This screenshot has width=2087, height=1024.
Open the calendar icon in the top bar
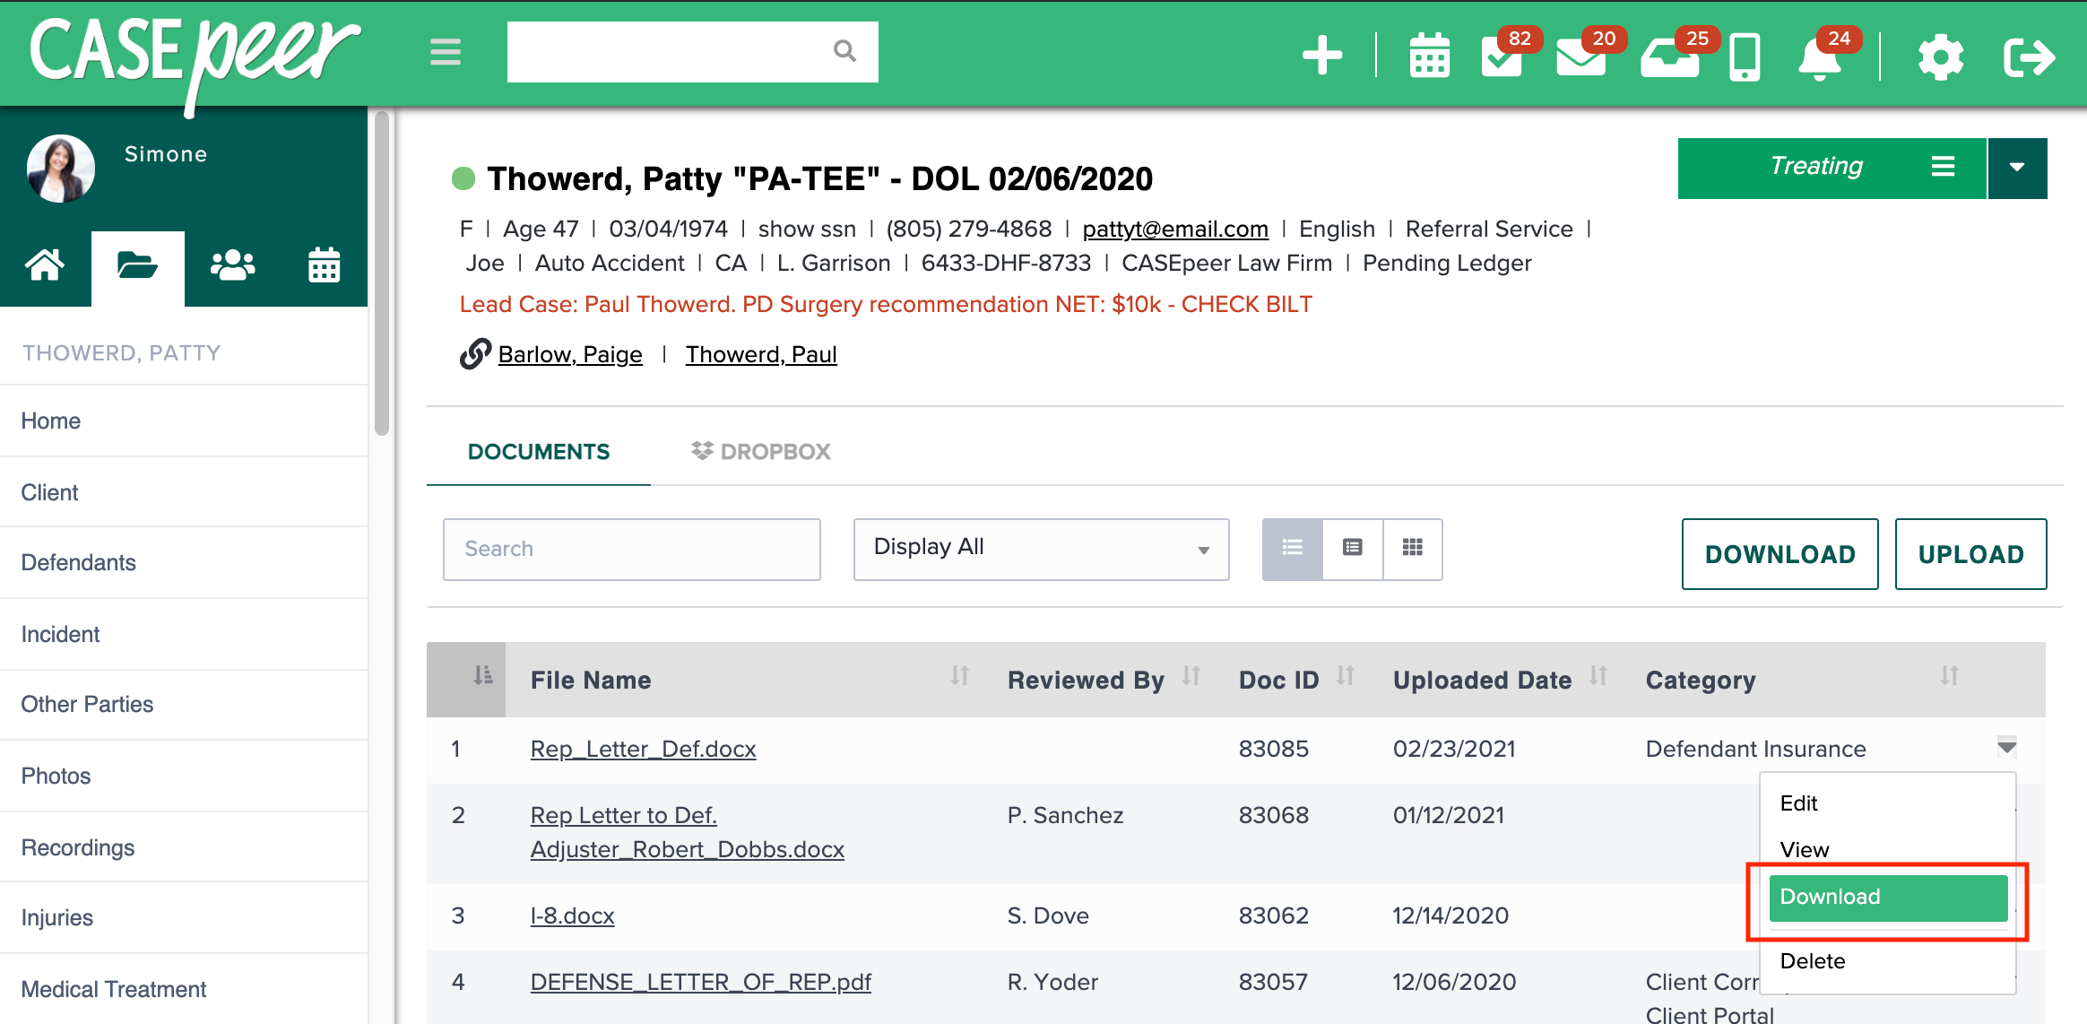click(x=1429, y=56)
